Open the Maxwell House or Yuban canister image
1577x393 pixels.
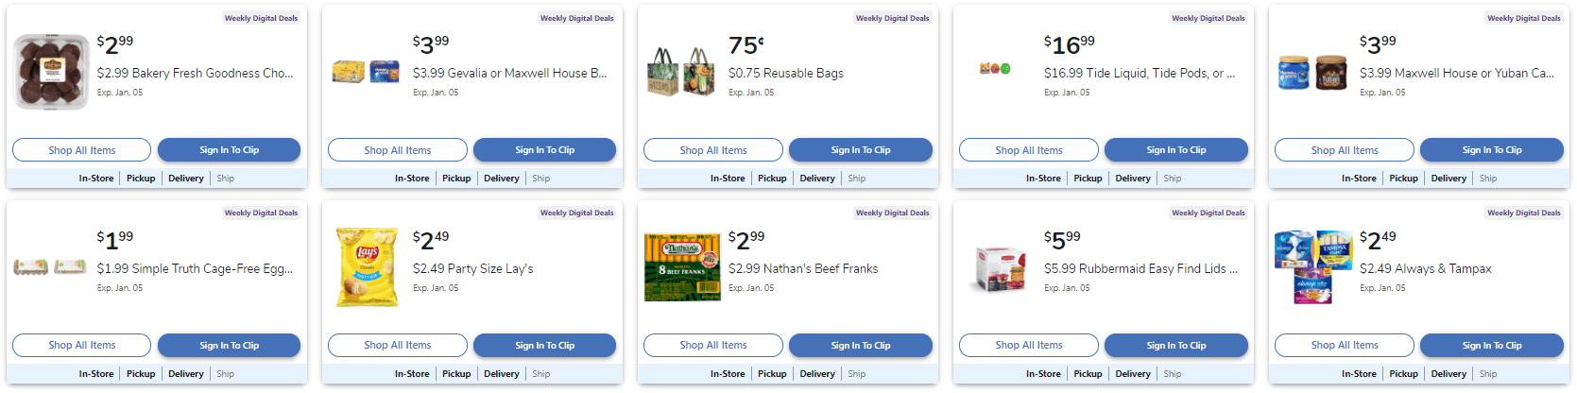[1312, 72]
